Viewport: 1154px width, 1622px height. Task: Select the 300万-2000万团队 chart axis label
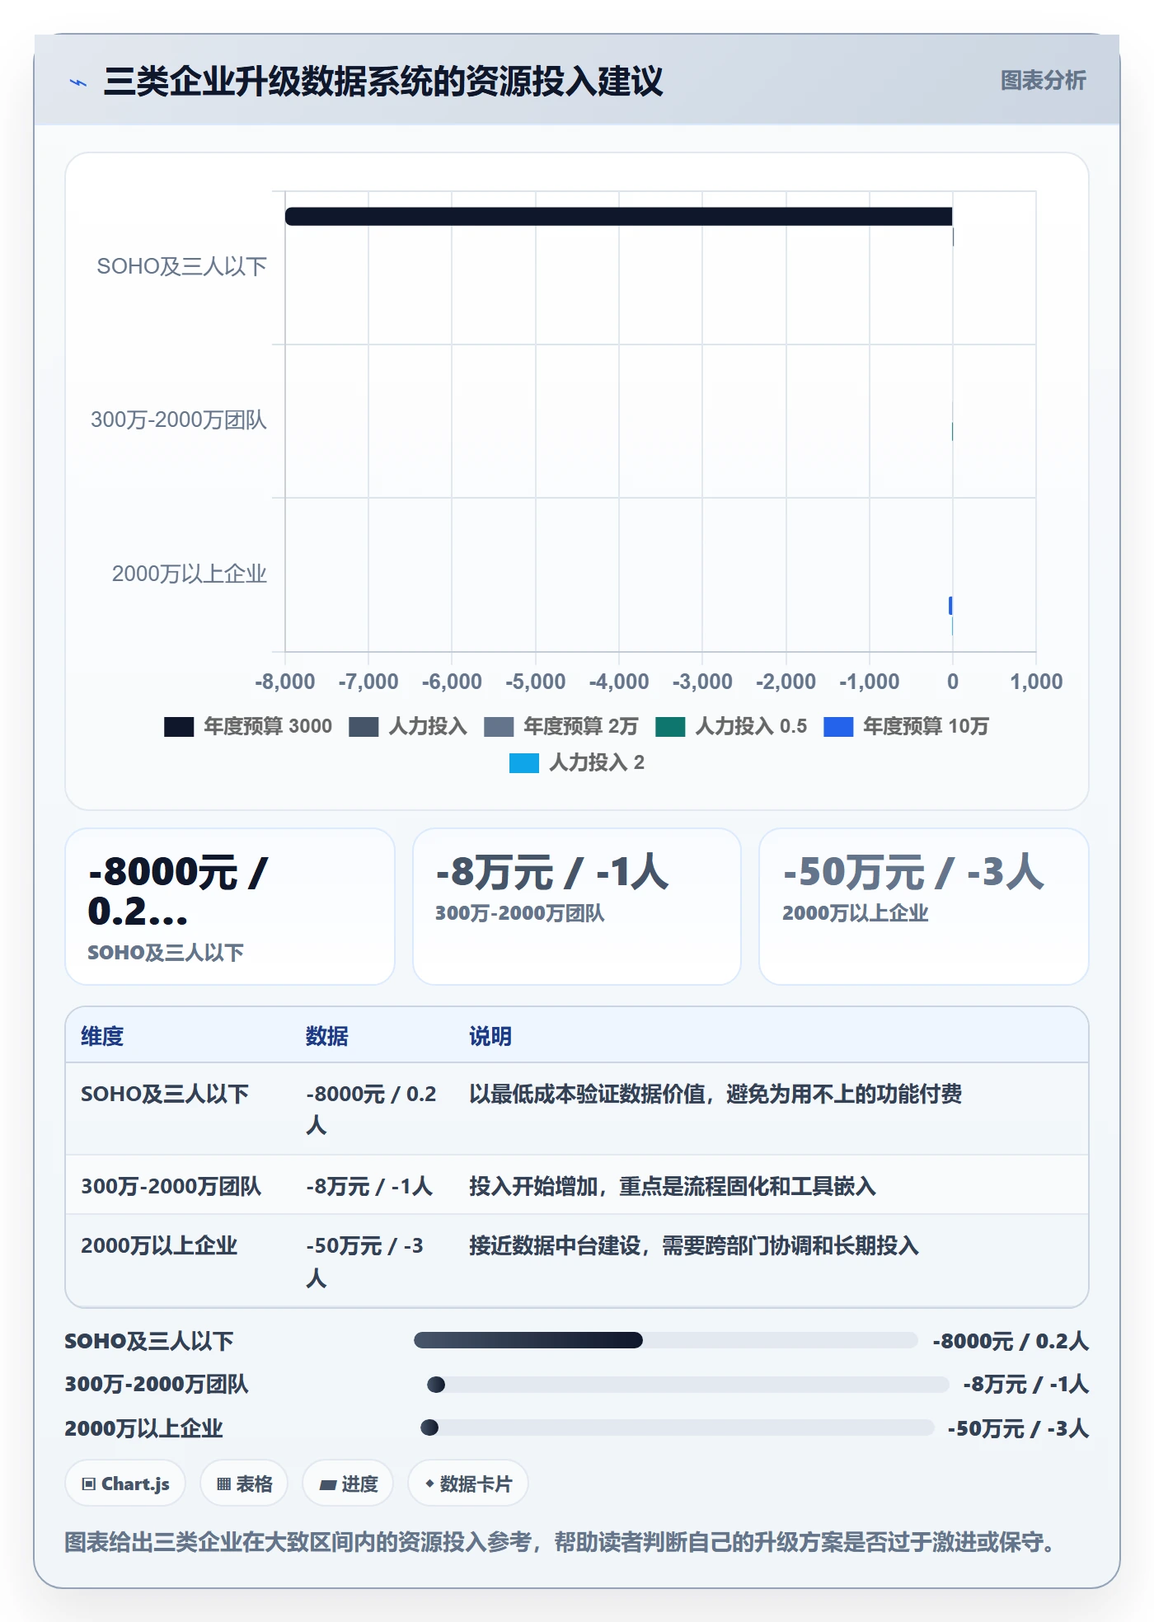pyautogui.click(x=179, y=420)
